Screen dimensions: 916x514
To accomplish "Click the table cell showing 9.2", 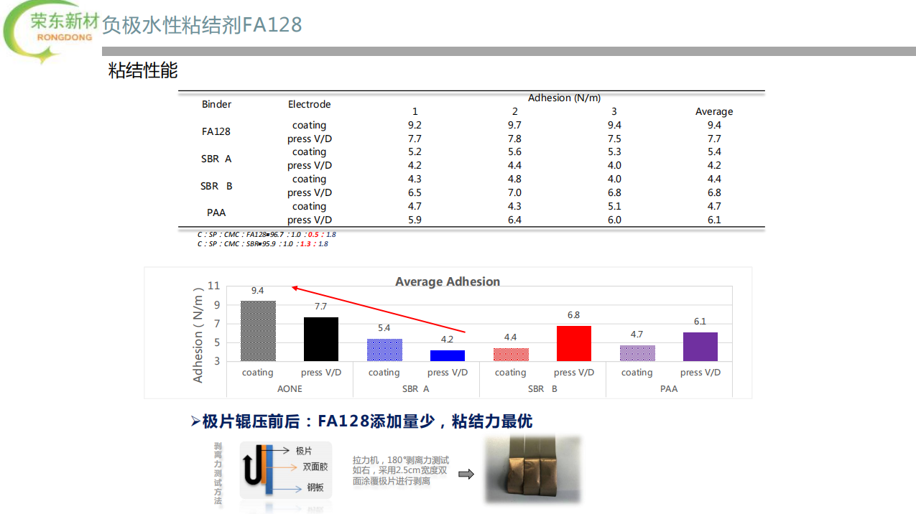I will pyautogui.click(x=415, y=125).
